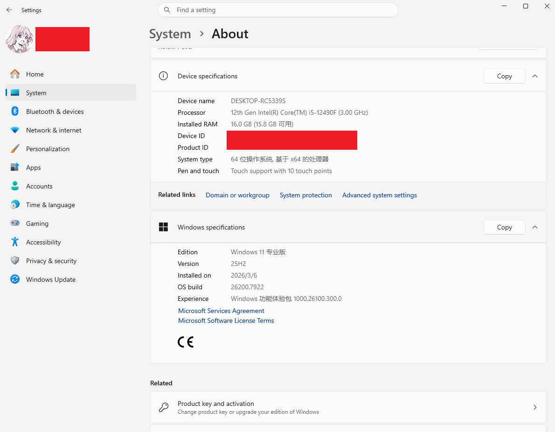Collapse the Windows specifications section

click(x=535, y=227)
